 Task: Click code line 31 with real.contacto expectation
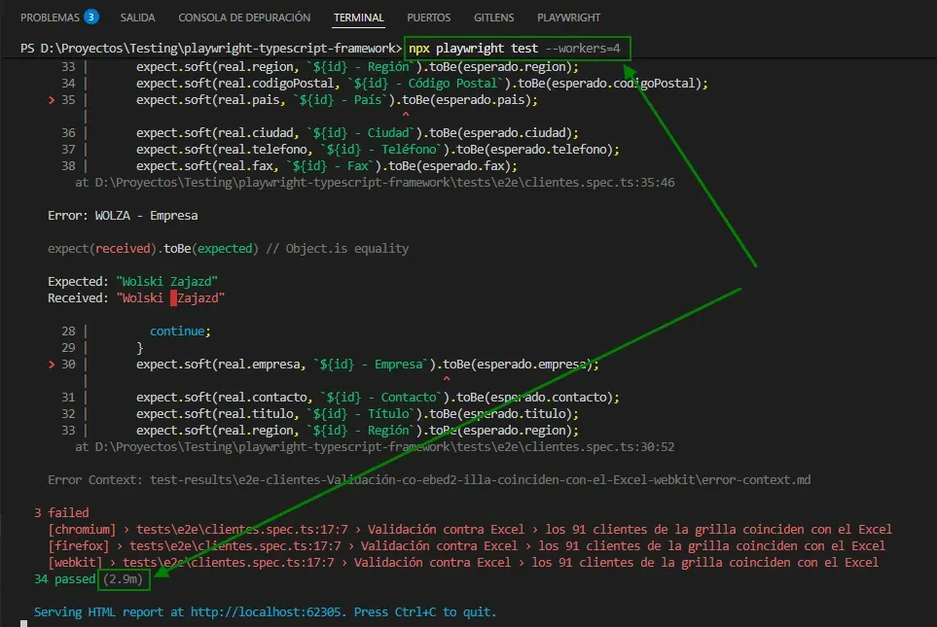[378, 397]
